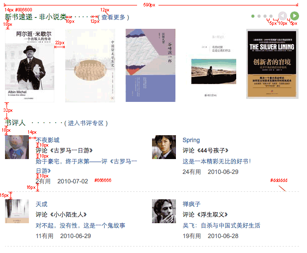Click reviewer 天成 avatar image
Image resolution: width=307 pixels, height=253 pixels.
pyautogui.click(x=17, y=211)
